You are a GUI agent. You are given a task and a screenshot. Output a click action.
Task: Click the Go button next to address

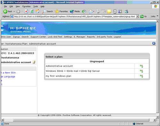pyautogui.click(x=143, y=16)
